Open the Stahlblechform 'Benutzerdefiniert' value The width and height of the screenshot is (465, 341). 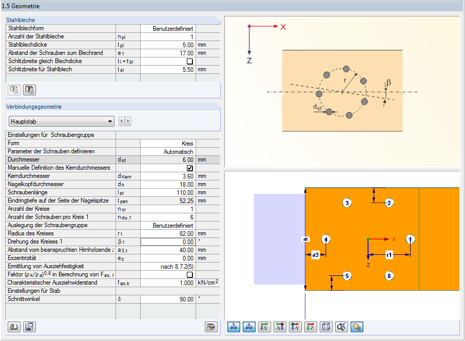168,28
